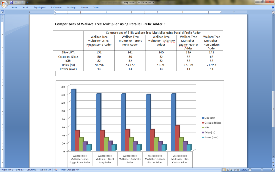
Task: Open word count from Words: 149 status
Action: pyautogui.click(x=45, y=170)
